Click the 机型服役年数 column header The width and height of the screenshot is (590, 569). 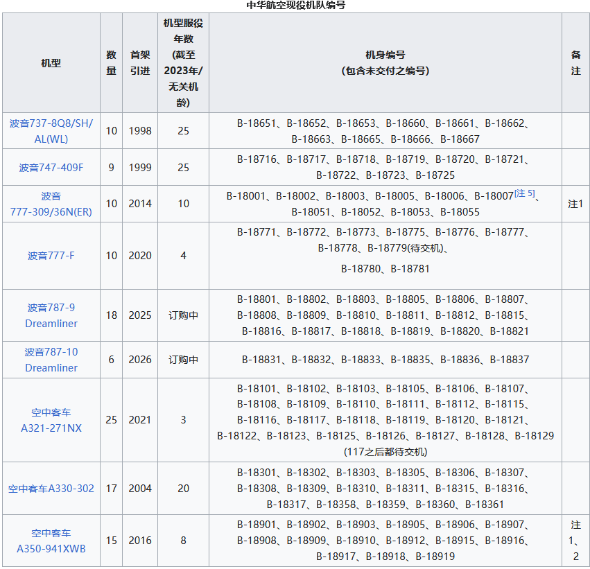183,63
